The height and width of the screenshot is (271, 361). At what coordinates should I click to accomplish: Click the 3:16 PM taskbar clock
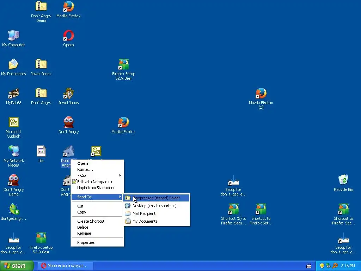coord(348,266)
